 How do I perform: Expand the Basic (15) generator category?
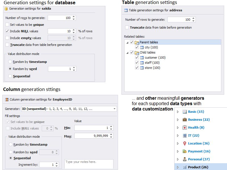(177, 112)
